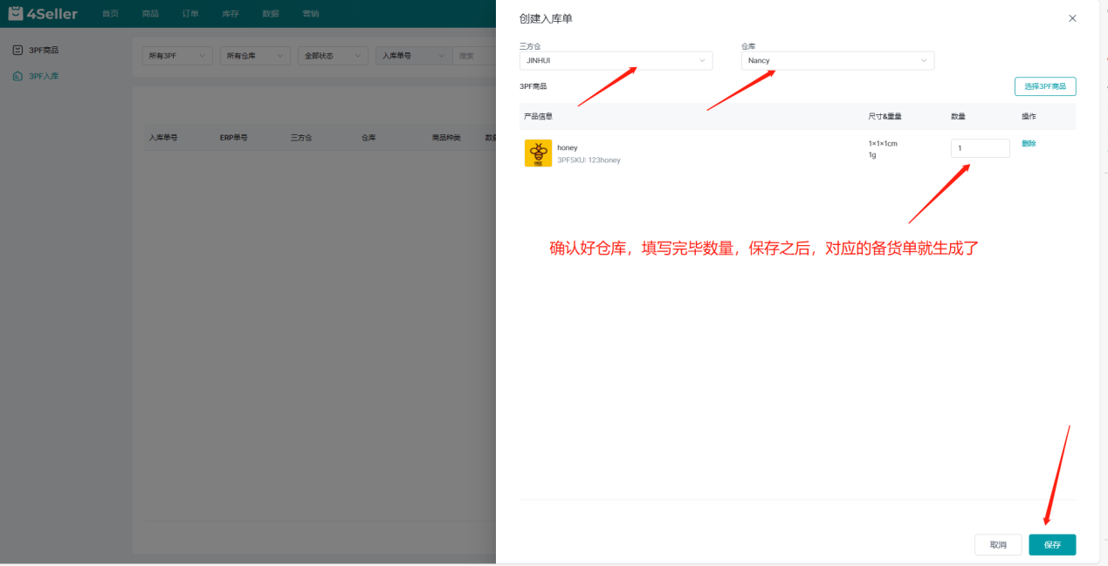Click the 三方仓 column header in background table

click(x=301, y=138)
